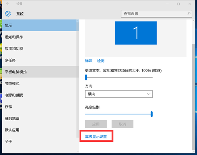Open 关于 page
The image size is (197, 155).
tap(39, 142)
